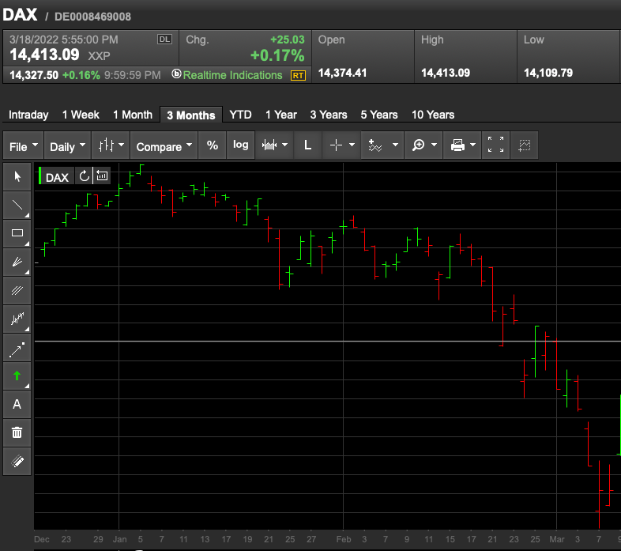Screen dimensions: 621x551
Task: Select the rectangle drawing tool
Action: (17, 233)
